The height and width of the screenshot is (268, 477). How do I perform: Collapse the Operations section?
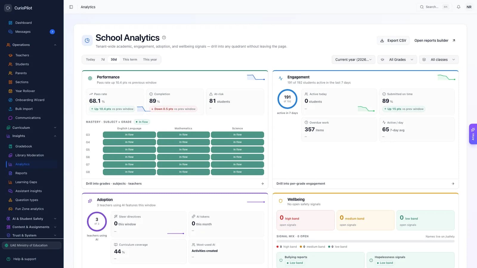[x=32, y=45]
